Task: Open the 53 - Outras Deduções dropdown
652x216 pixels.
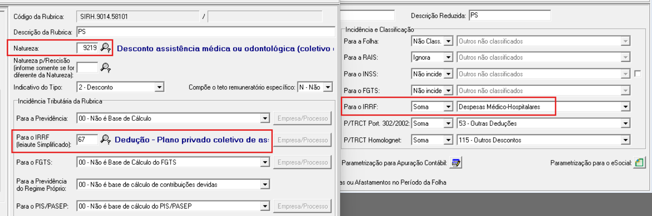Action: (626, 124)
